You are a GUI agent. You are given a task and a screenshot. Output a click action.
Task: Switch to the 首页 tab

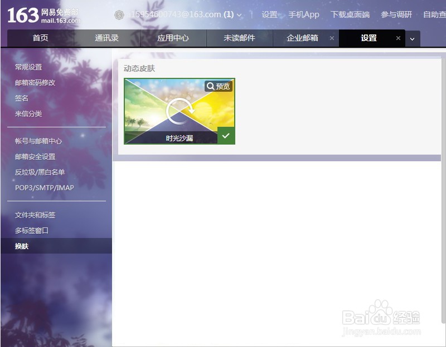point(40,38)
